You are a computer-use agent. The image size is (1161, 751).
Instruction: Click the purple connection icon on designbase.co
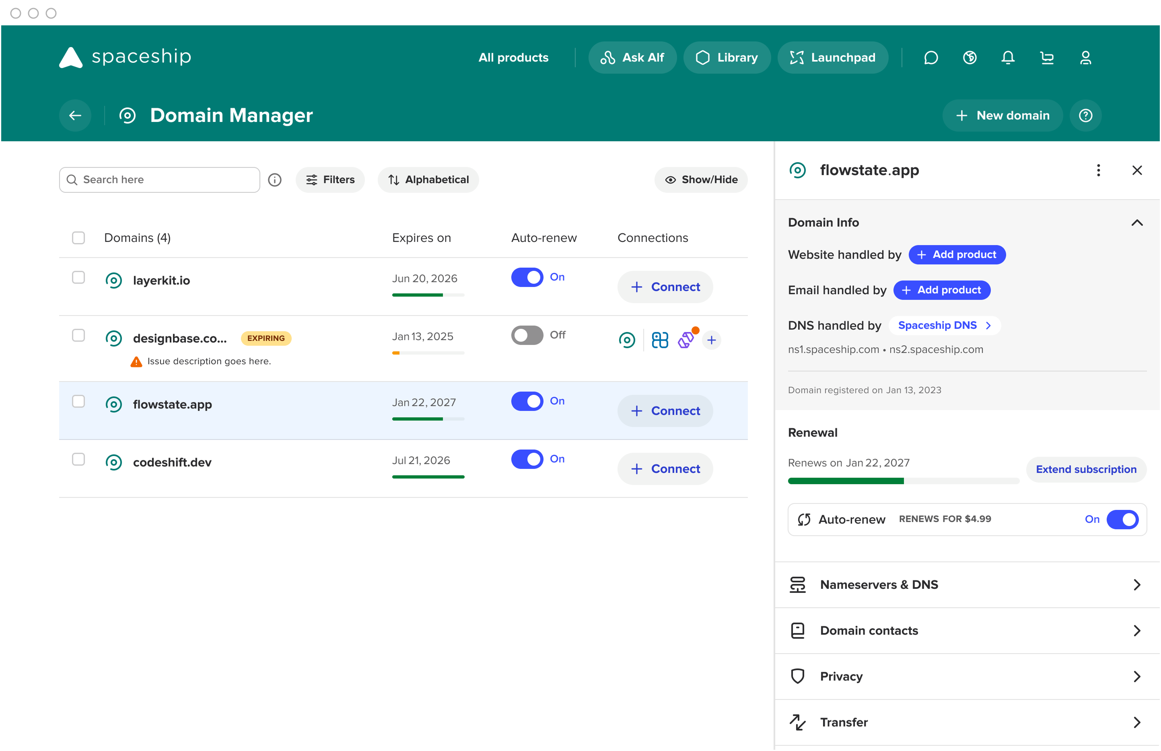pyautogui.click(x=686, y=340)
